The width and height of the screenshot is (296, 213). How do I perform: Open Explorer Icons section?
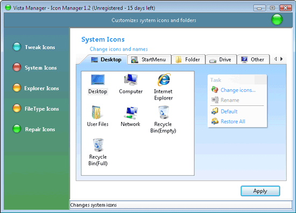point(36,88)
